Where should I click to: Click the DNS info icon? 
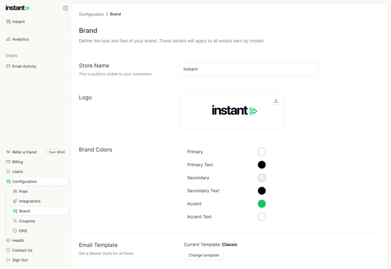[15, 230]
